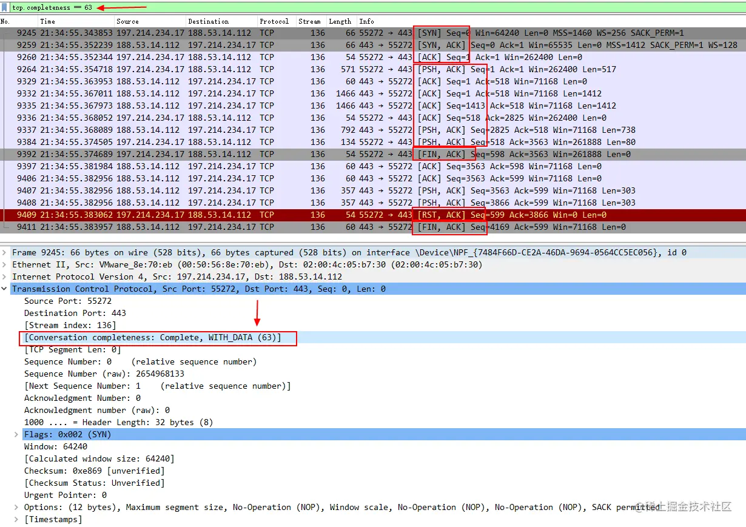Select packet 9337 with Len=738
Screen dimensions: 746x527
pyautogui.click(x=373, y=130)
